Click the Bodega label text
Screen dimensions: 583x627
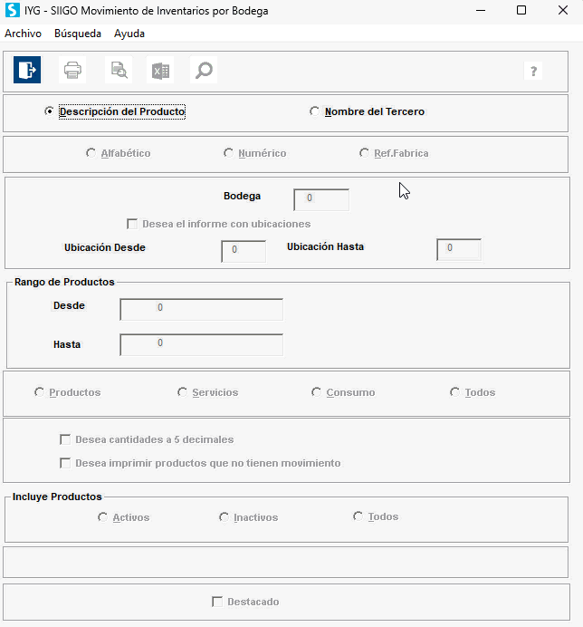242,196
